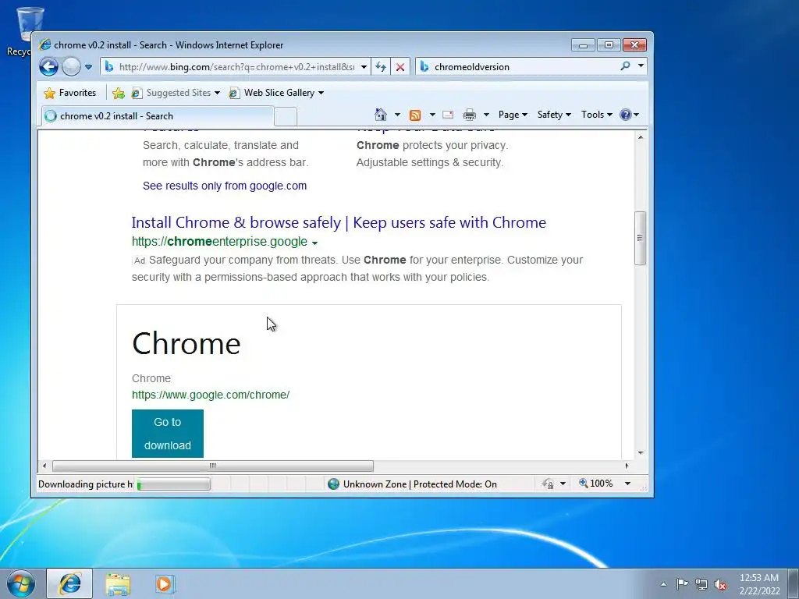This screenshot has width=799, height=599.
Task: Click Add to Favorites Bar icon
Action: 119,93
